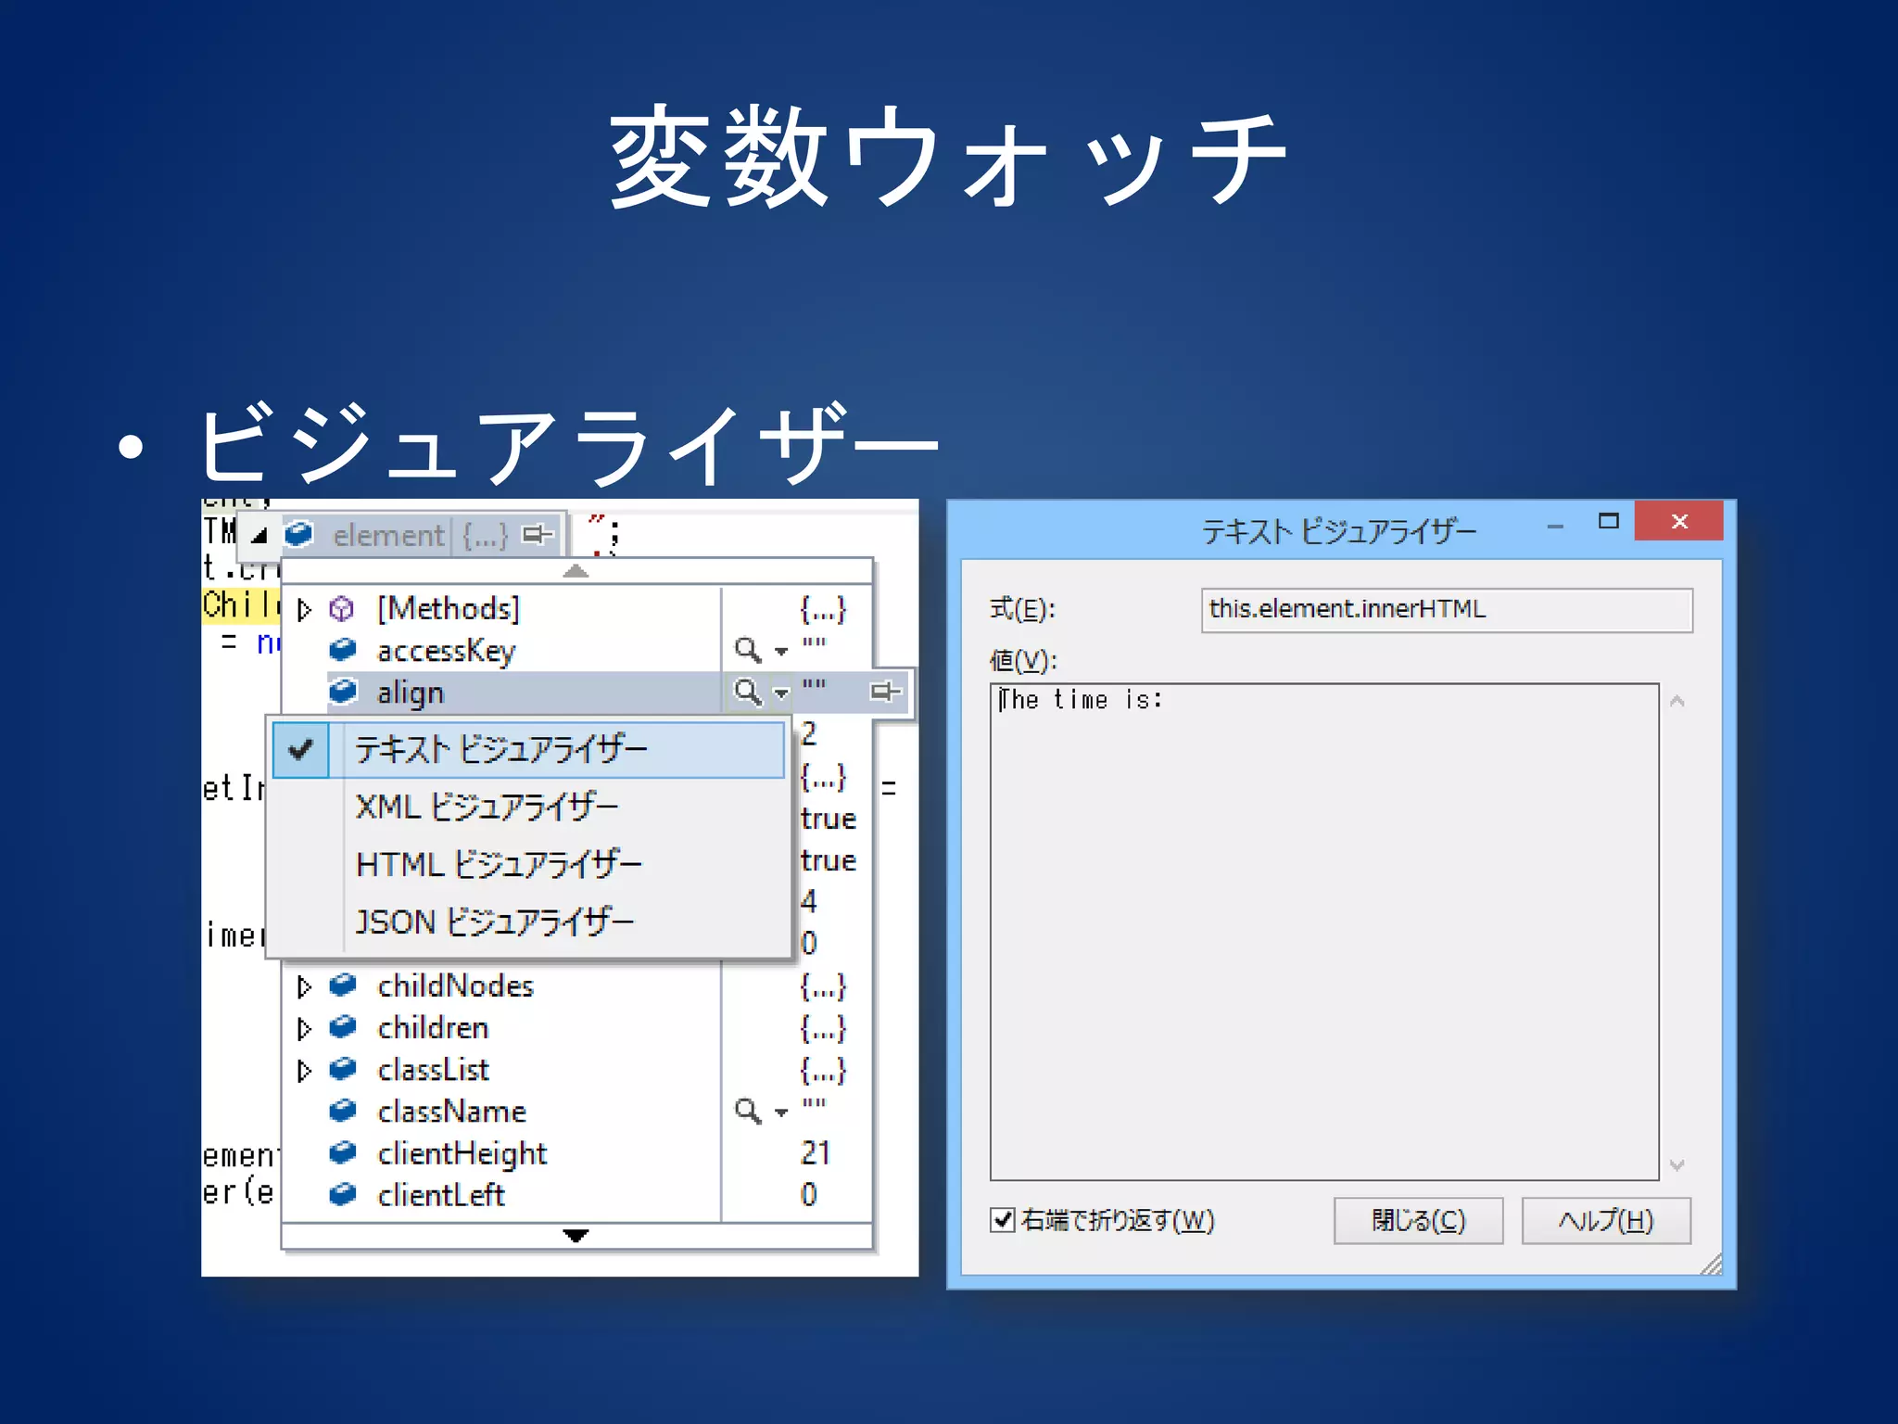Screen dimensions: 1898x1424
Task: Open visualizer dropdown arrow for accessKey
Action: click(781, 652)
